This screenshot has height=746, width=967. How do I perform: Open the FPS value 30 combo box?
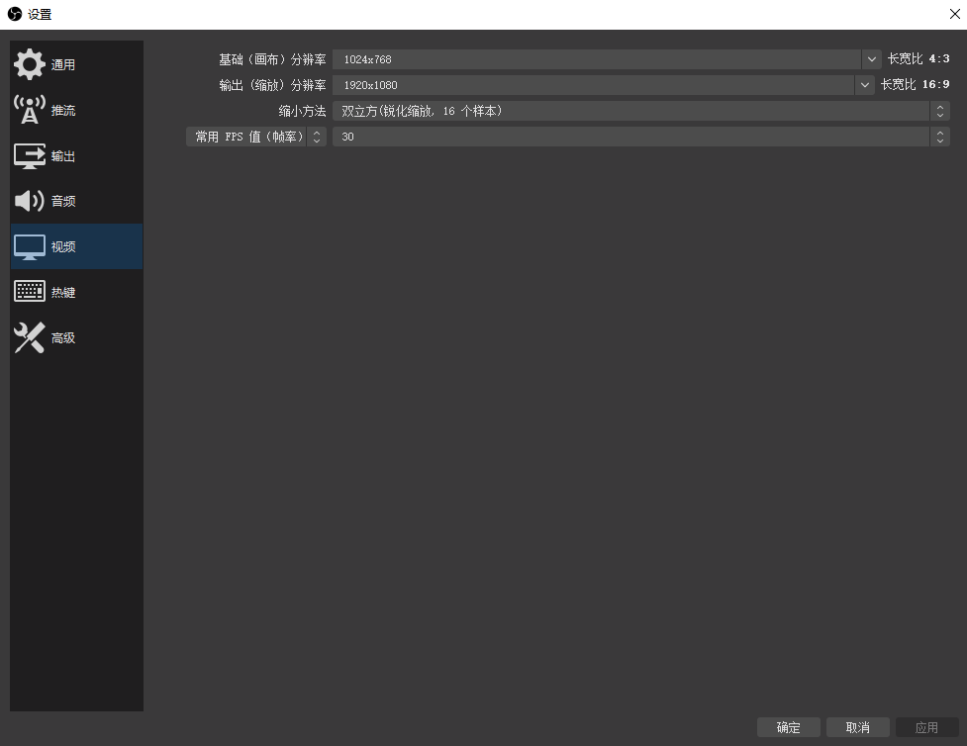coord(640,137)
